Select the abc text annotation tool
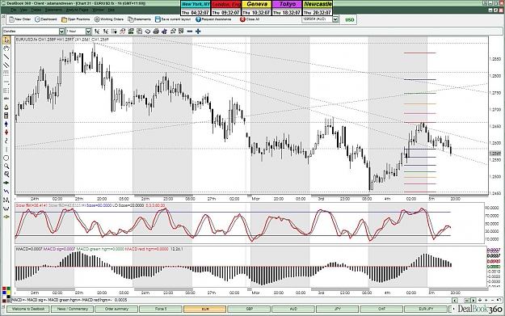505x316 pixels. (x=6, y=99)
